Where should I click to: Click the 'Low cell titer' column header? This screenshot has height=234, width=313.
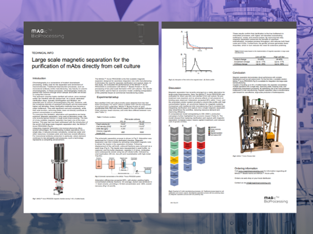[x=261, y=57]
